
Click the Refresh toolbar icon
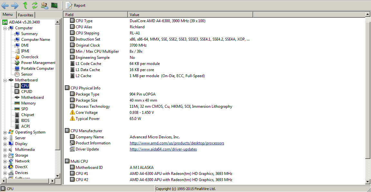35,5
